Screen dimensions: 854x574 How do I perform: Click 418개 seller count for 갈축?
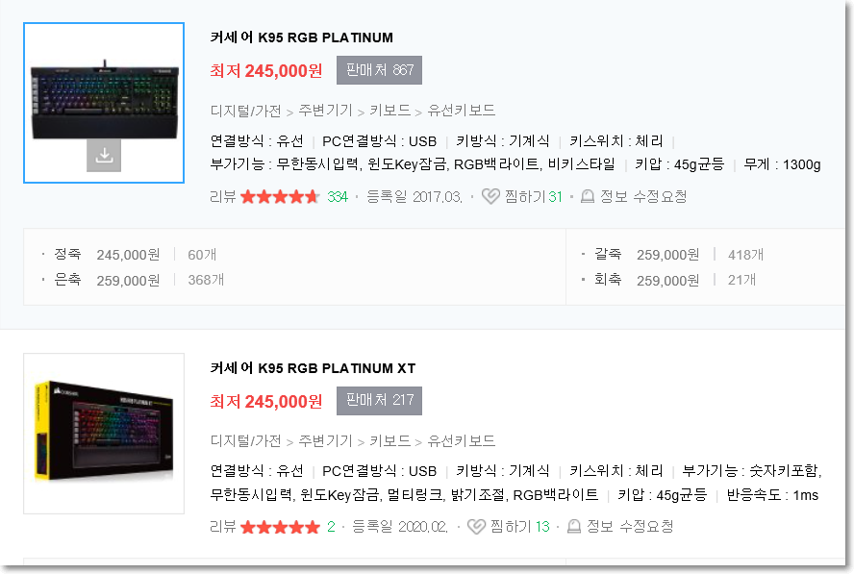pyautogui.click(x=745, y=255)
